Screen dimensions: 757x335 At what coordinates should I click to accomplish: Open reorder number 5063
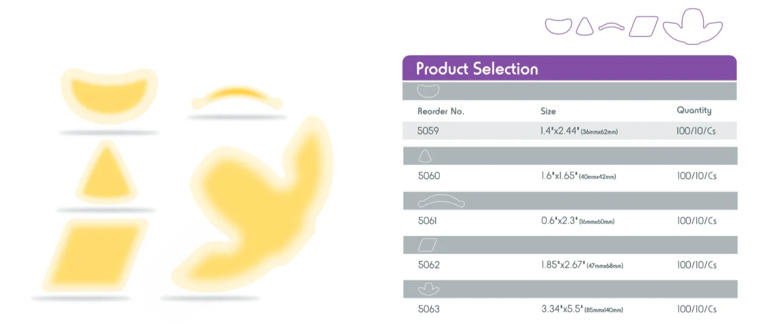pyautogui.click(x=428, y=309)
